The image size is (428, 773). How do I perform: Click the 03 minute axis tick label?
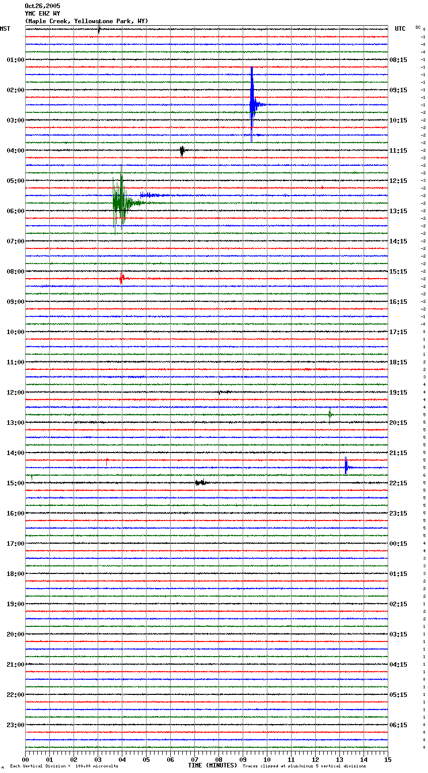click(98, 759)
